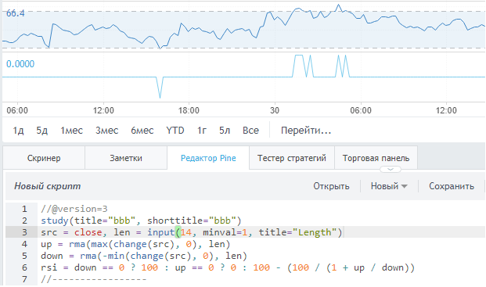Click the RSI value 66.4 label
486x287 pixels.
tap(16, 13)
